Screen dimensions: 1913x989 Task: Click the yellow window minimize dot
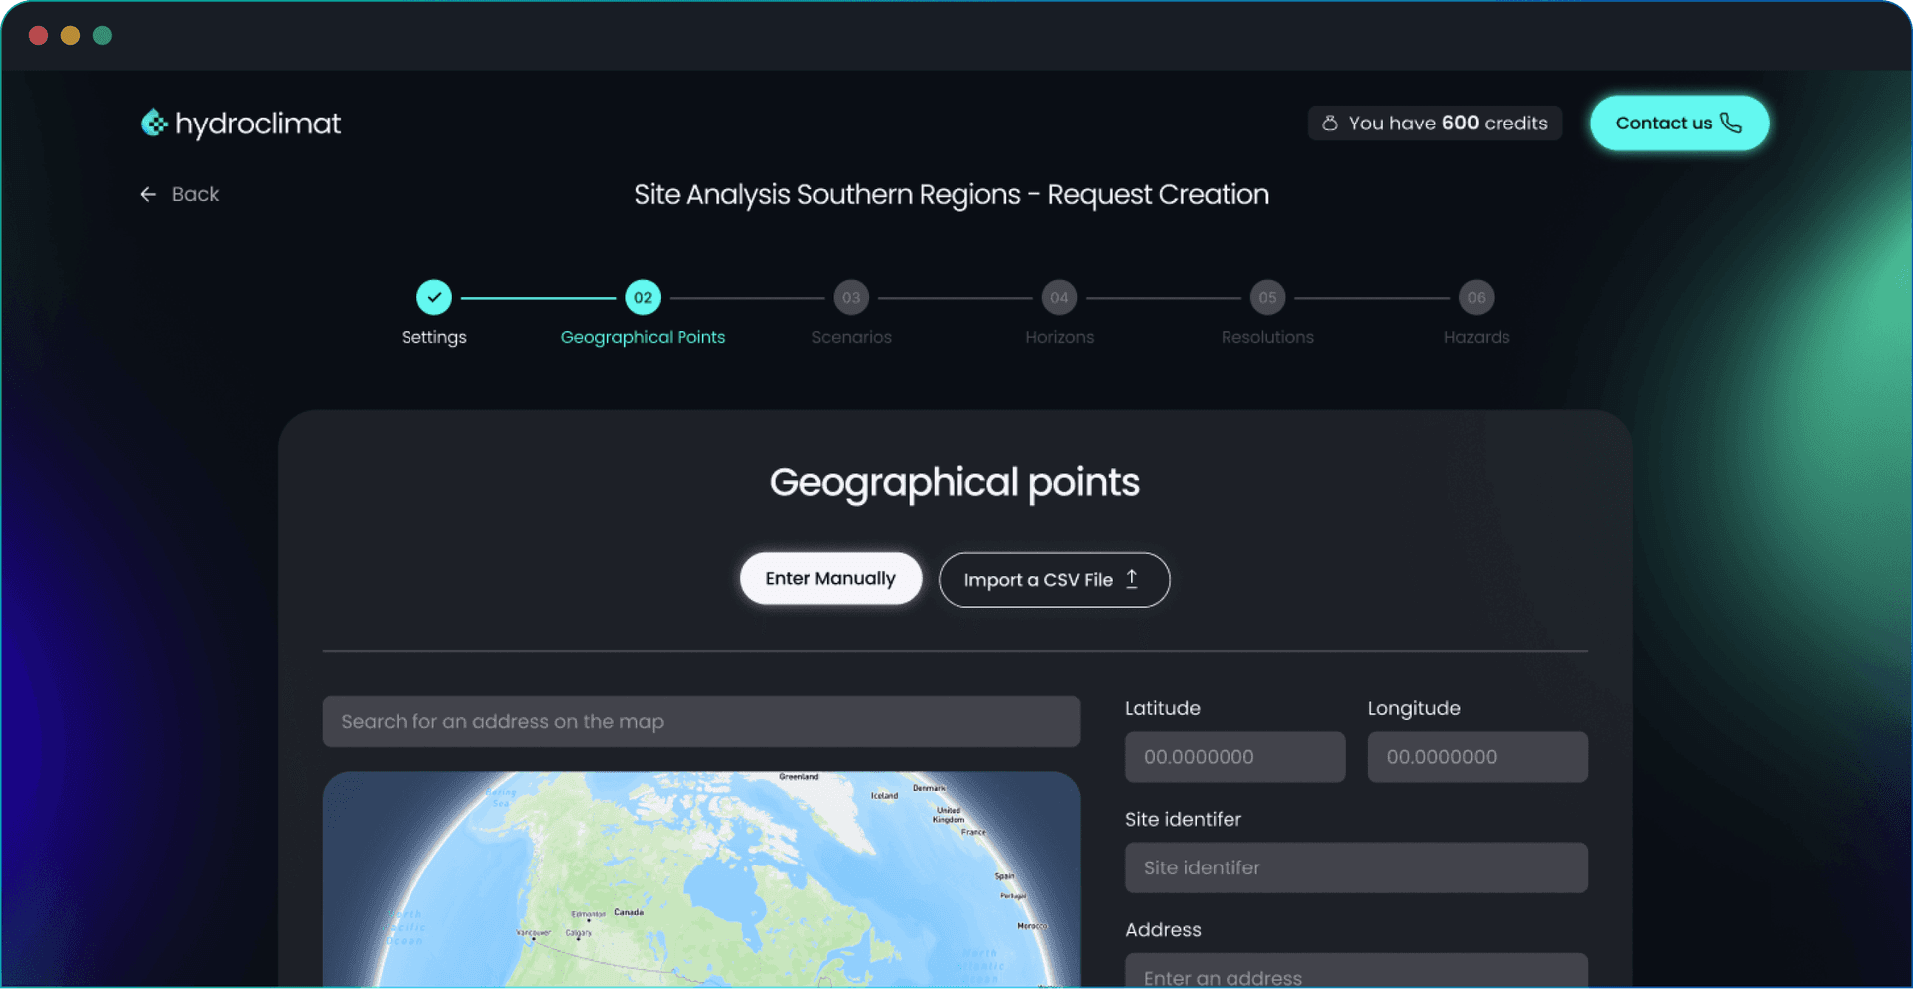70,36
